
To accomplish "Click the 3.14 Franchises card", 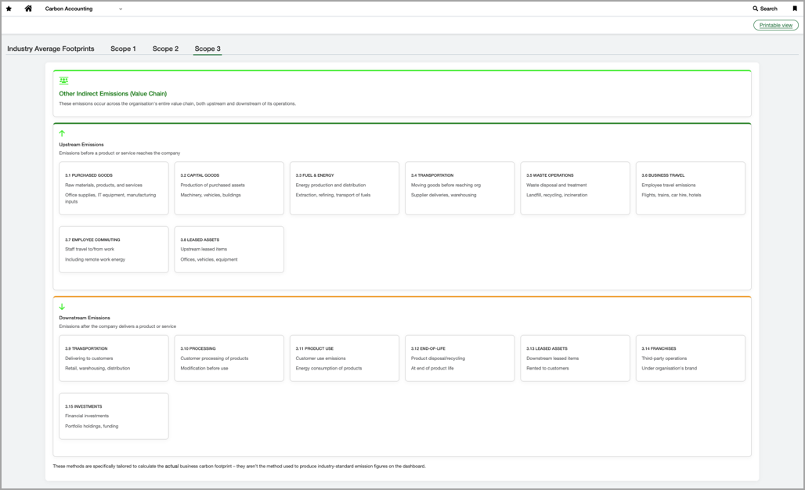I will pyautogui.click(x=690, y=358).
